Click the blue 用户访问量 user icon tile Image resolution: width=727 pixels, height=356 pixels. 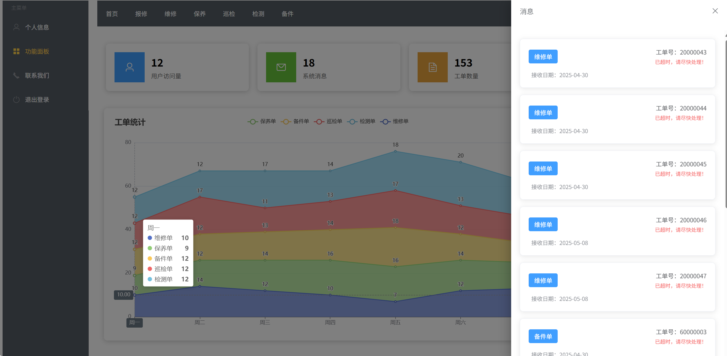click(129, 67)
